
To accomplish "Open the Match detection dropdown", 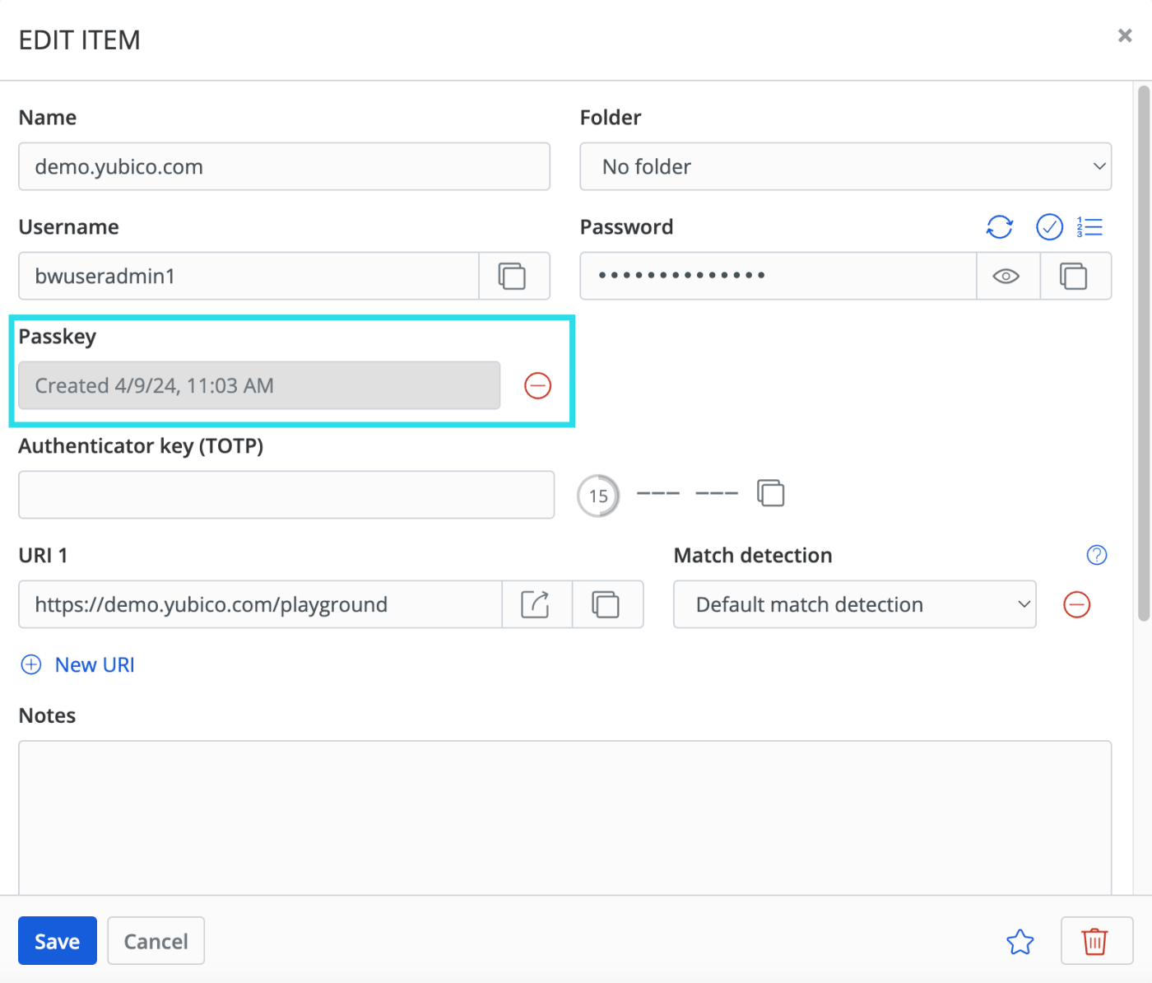I will click(855, 605).
